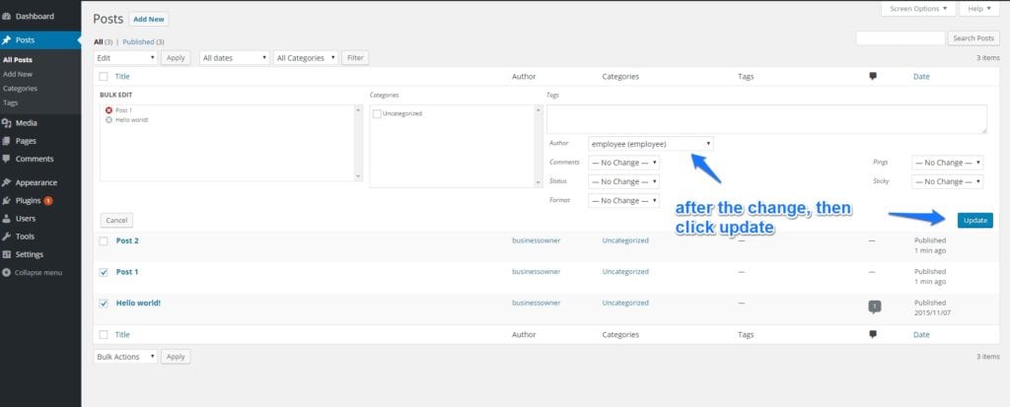1010x407 pixels.
Task: Click the categories list scrollbar
Action: point(539,146)
